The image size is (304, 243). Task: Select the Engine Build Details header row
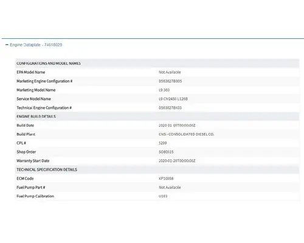pos(157,117)
